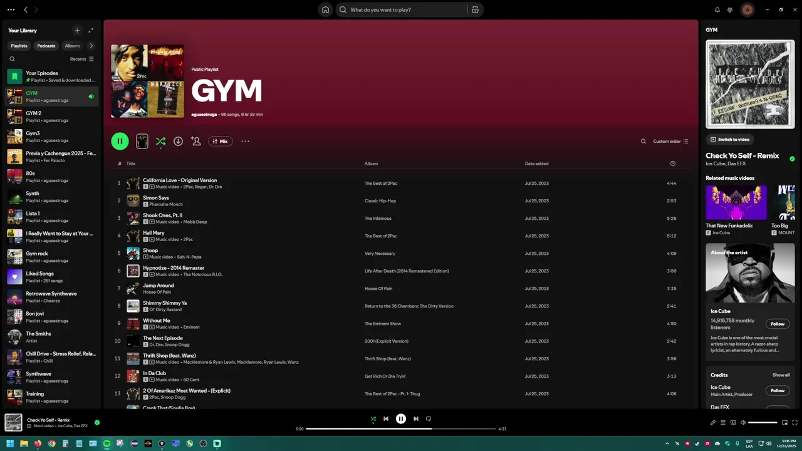The image size is (802, 451).
Task: Toggle the green saved checkmark in the right panel
Action: 792,159
